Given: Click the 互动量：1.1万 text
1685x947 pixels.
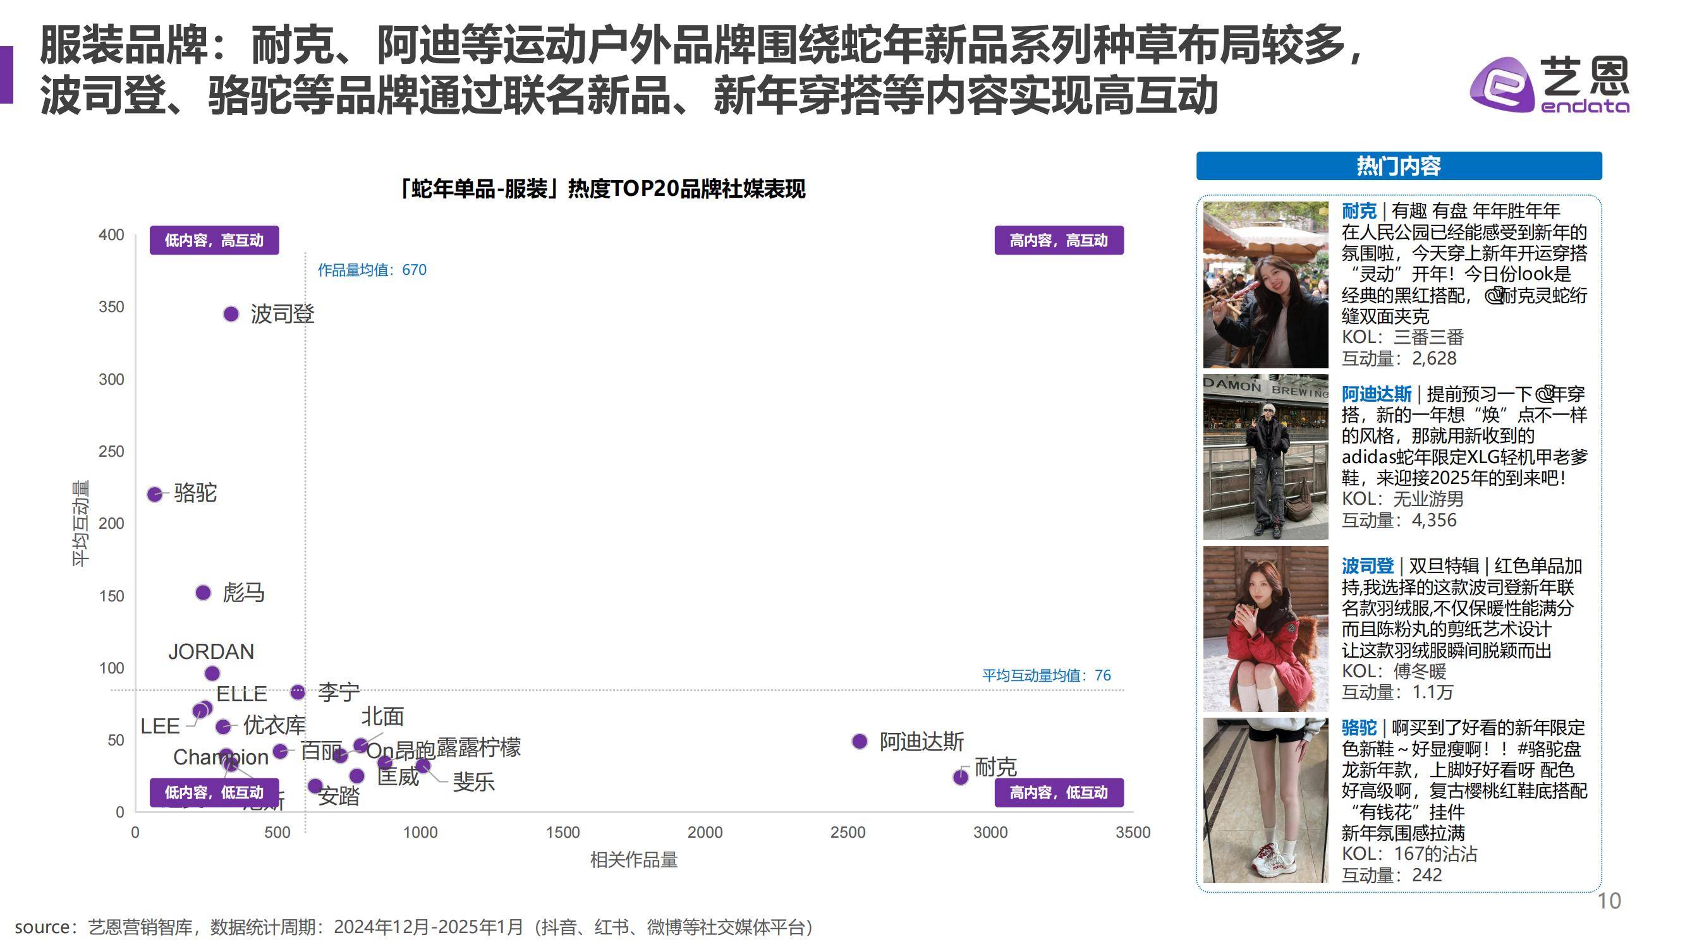Looking at the screenshot, I should (1397, 692).
